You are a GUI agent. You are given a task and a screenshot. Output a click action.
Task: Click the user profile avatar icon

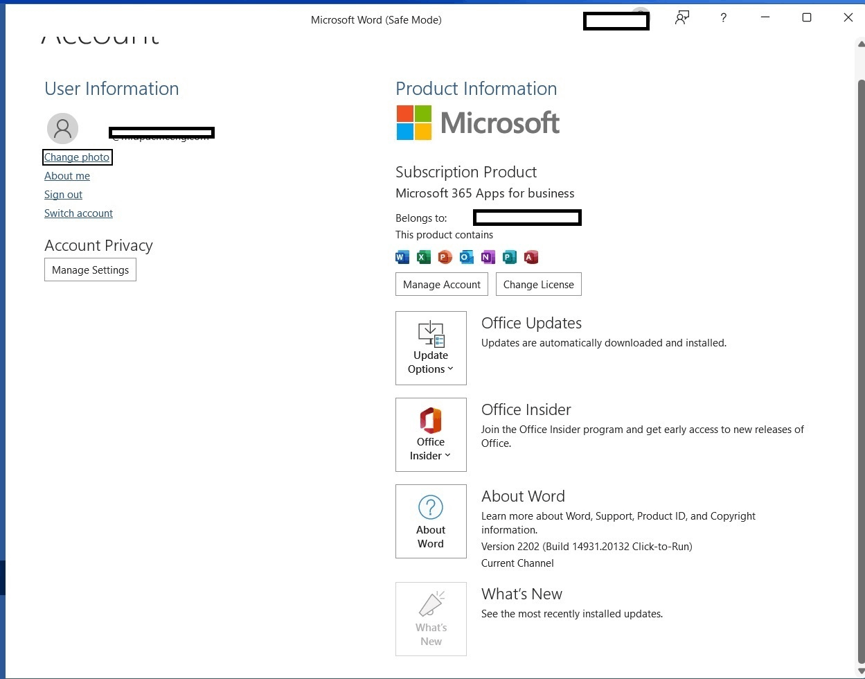coord(62,128)
